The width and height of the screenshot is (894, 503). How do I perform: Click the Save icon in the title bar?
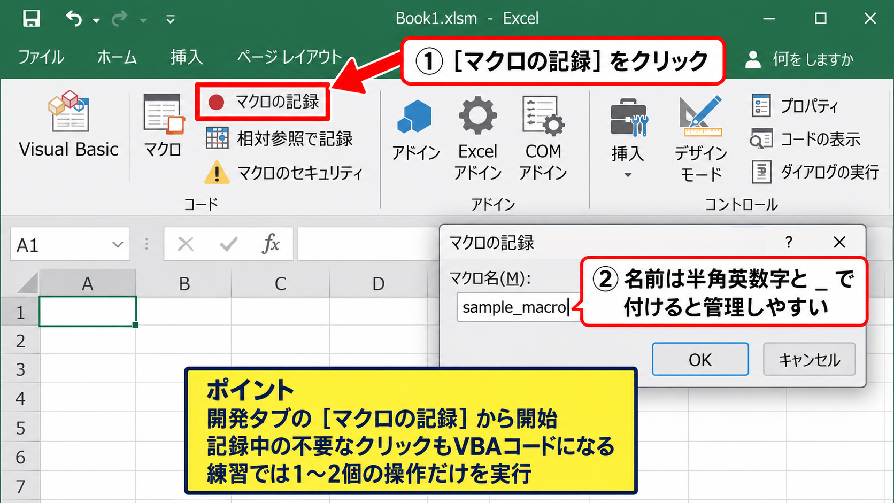[32, 19]
